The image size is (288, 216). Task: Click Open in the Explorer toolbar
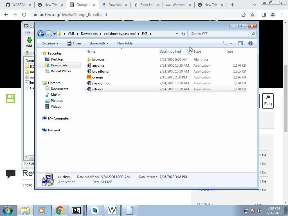(x=74, y=43)
